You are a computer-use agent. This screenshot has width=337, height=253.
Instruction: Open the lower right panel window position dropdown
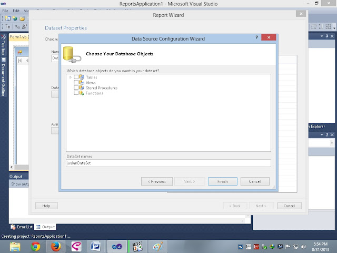[322, 135]
